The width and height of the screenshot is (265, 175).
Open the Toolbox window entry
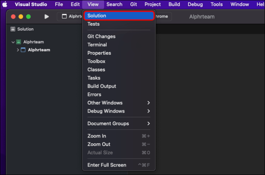pyautogui.click(x=96, y=61)
